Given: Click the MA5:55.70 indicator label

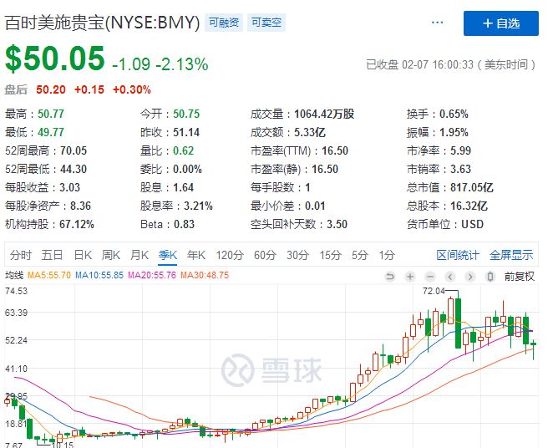Looking at the screenshot, I should click(x=49, y=275).
